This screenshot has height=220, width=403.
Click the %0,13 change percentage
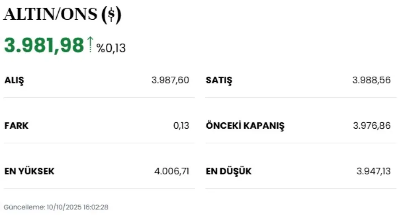pos(111,48)
